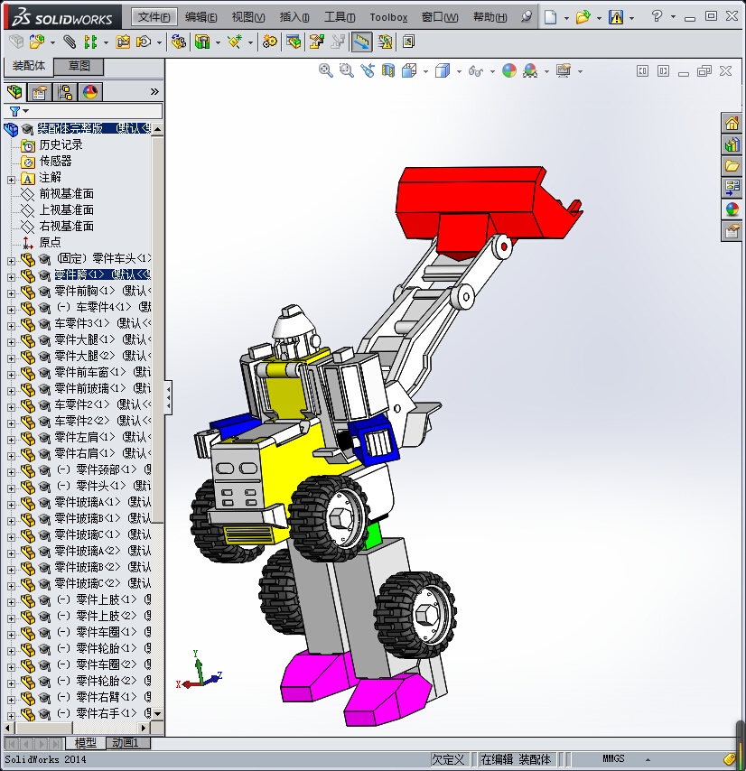Click the Hide/Show Items glasses icon

(x=476, y=71)
